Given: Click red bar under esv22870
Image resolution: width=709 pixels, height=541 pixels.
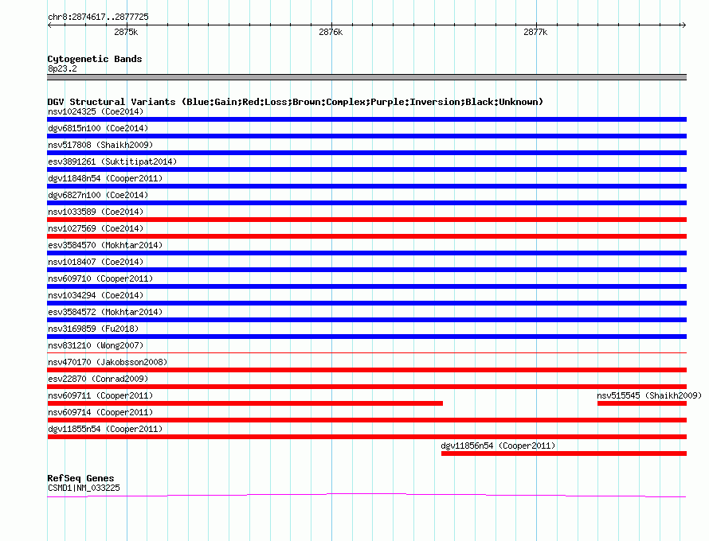Looking at the screenshot, I should 366,387.
